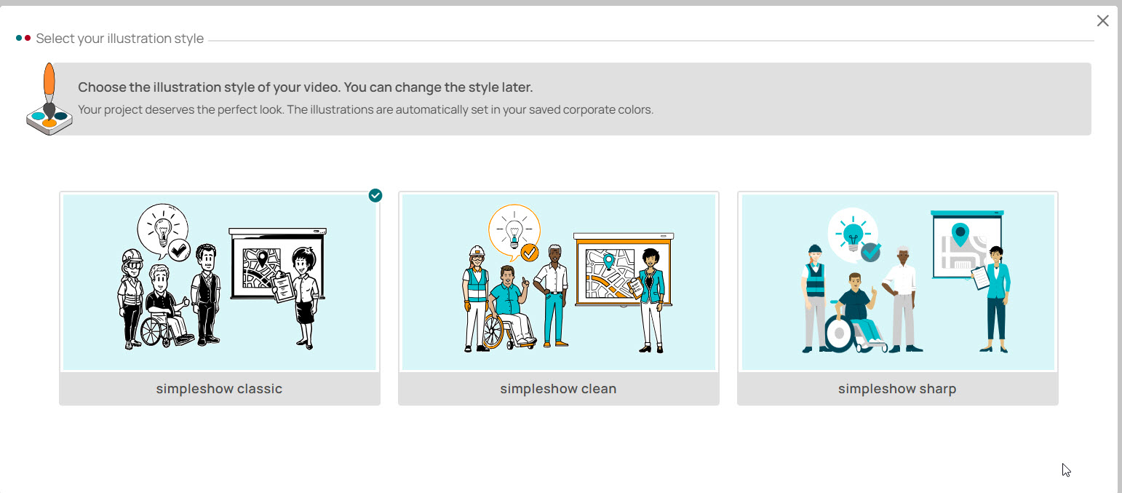This screenshot has height=493, width=1122.
Task: Click the "Select your illustration style" heading
Action: point(119,39)
